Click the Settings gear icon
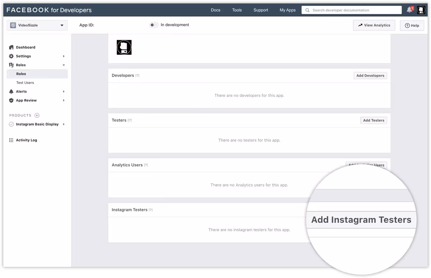 pos(11,56)
